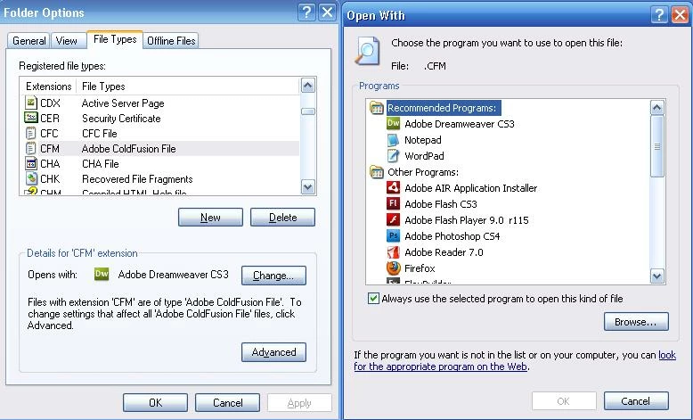Choose WordPad program name
The width and height of the screenshot is (693, 420).
pos(424,156)
